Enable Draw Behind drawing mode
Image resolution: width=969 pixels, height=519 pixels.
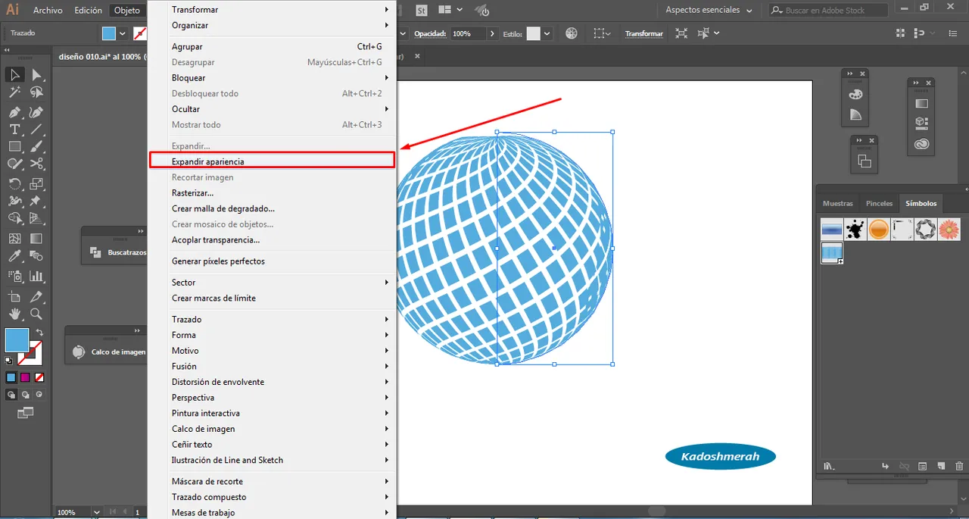(26, 395)
